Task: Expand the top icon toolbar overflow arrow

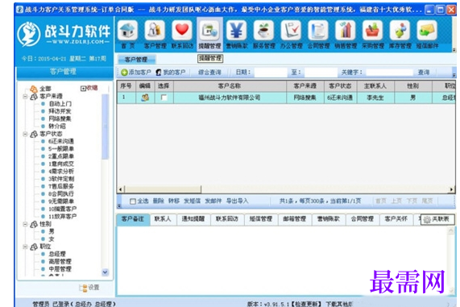Action: [454, 50]
